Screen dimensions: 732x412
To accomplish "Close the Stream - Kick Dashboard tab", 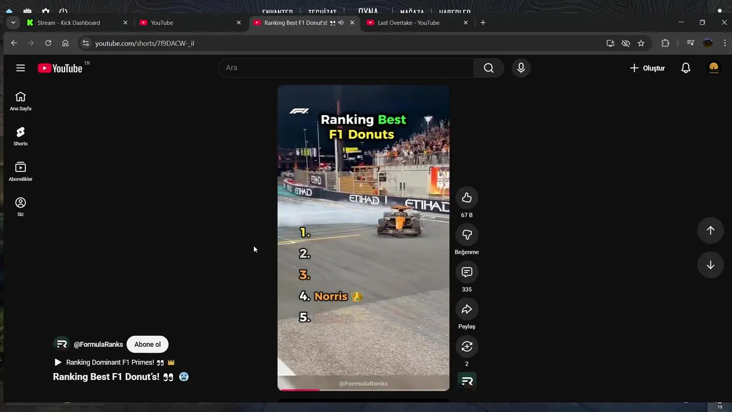I will [x=125, y=23].
